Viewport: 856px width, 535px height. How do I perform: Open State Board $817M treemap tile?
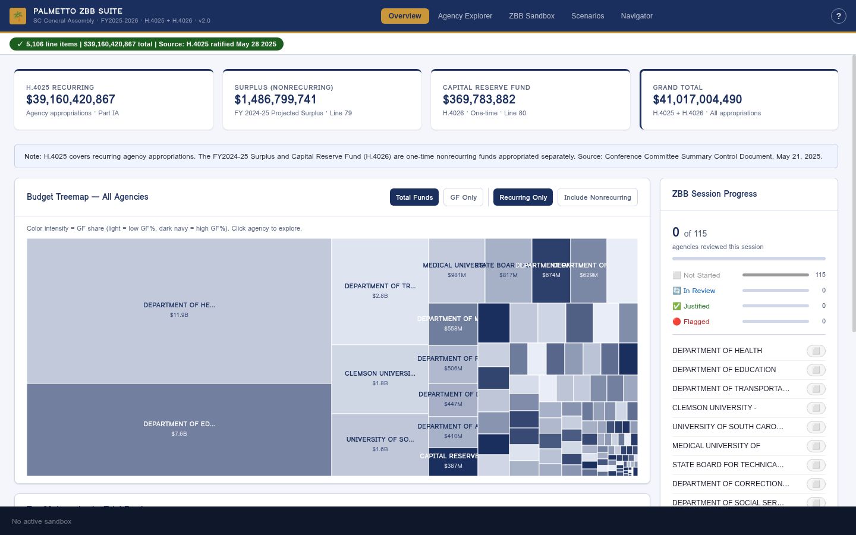click(508, 270)
